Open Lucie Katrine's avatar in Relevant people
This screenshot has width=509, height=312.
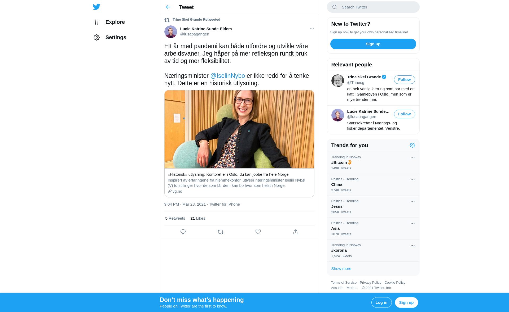tap(338, 115)
